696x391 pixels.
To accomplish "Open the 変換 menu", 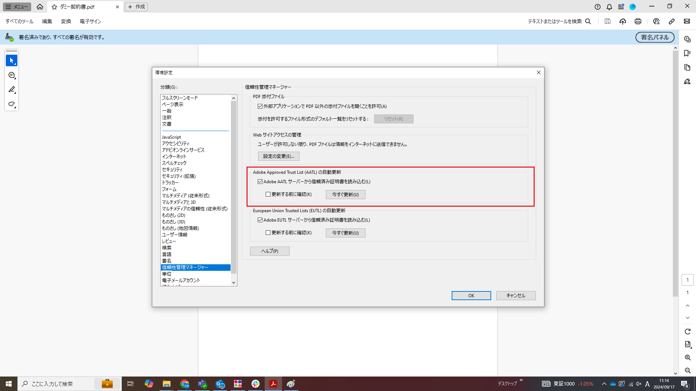I will click(x=66, y=21).
